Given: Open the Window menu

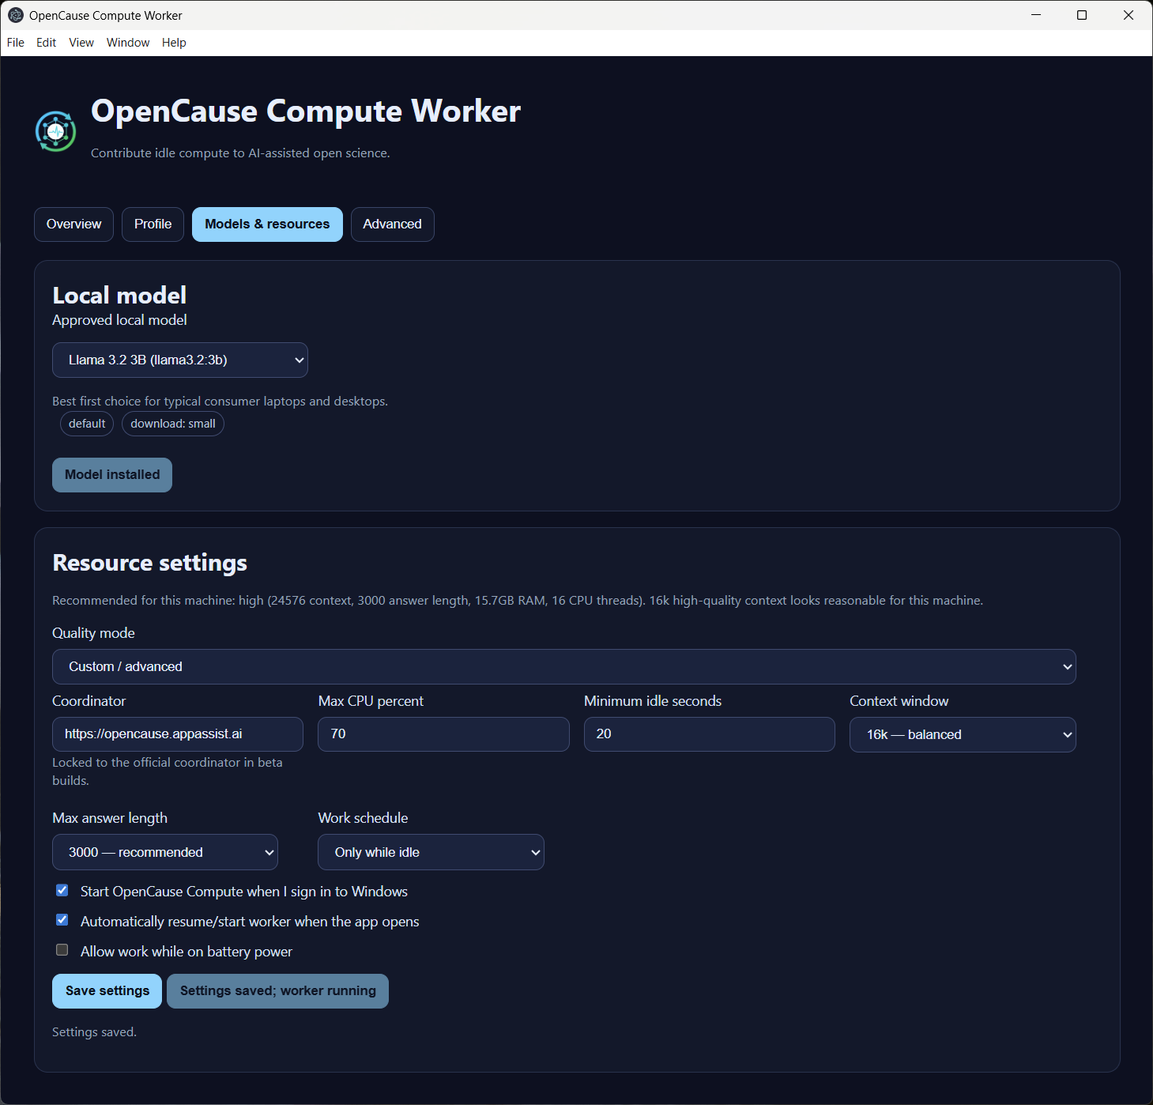Looking at the screenshot, I should coord(128,43).
